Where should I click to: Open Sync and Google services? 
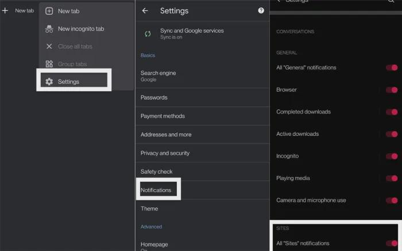192,33
